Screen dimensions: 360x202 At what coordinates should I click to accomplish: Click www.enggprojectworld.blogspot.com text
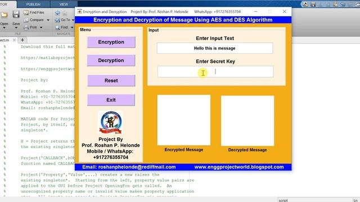click(x=239, y=167)
